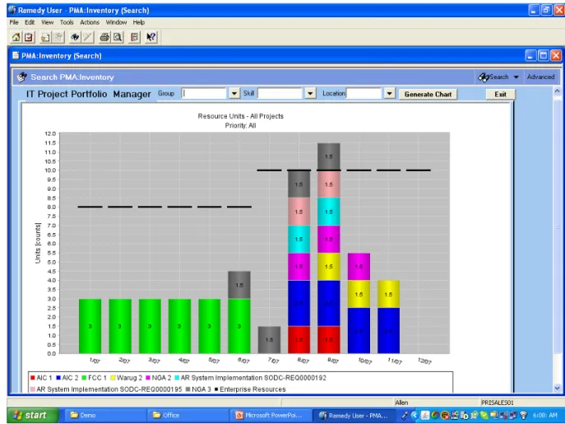Viewport: 565px width, 424px height.
Task: Open the Search button dropdown arrow
Action: tap(516, 77)
